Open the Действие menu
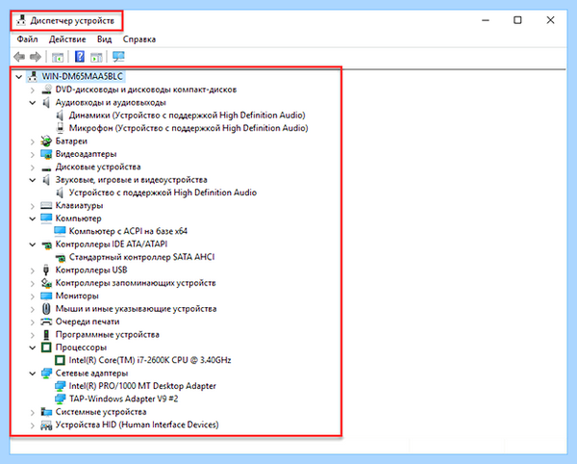577x464 pixels. tap(67, 39)
